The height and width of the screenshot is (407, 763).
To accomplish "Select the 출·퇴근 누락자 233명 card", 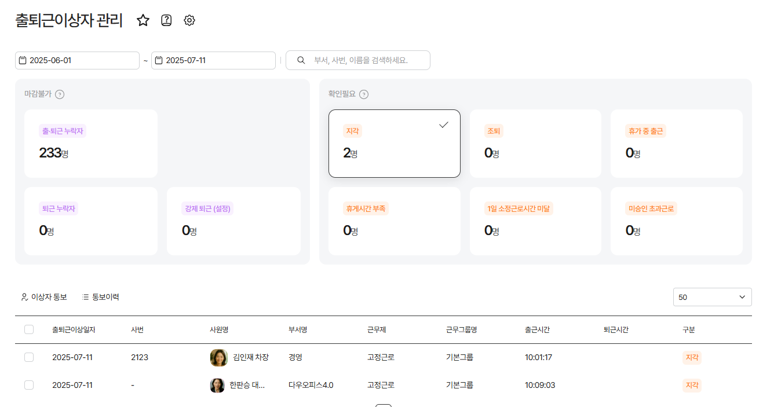I will [x=91, y=144].
